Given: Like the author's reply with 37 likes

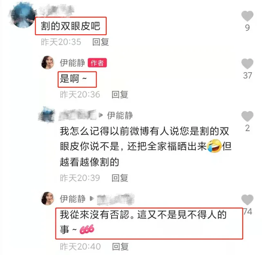Looking at the screenshot, I should tap(247, 64).
